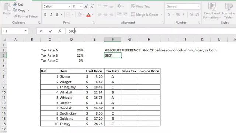Click cell containing 'Tax Rate A'
This screenshot has height=133, width=236.
point(49,50)
